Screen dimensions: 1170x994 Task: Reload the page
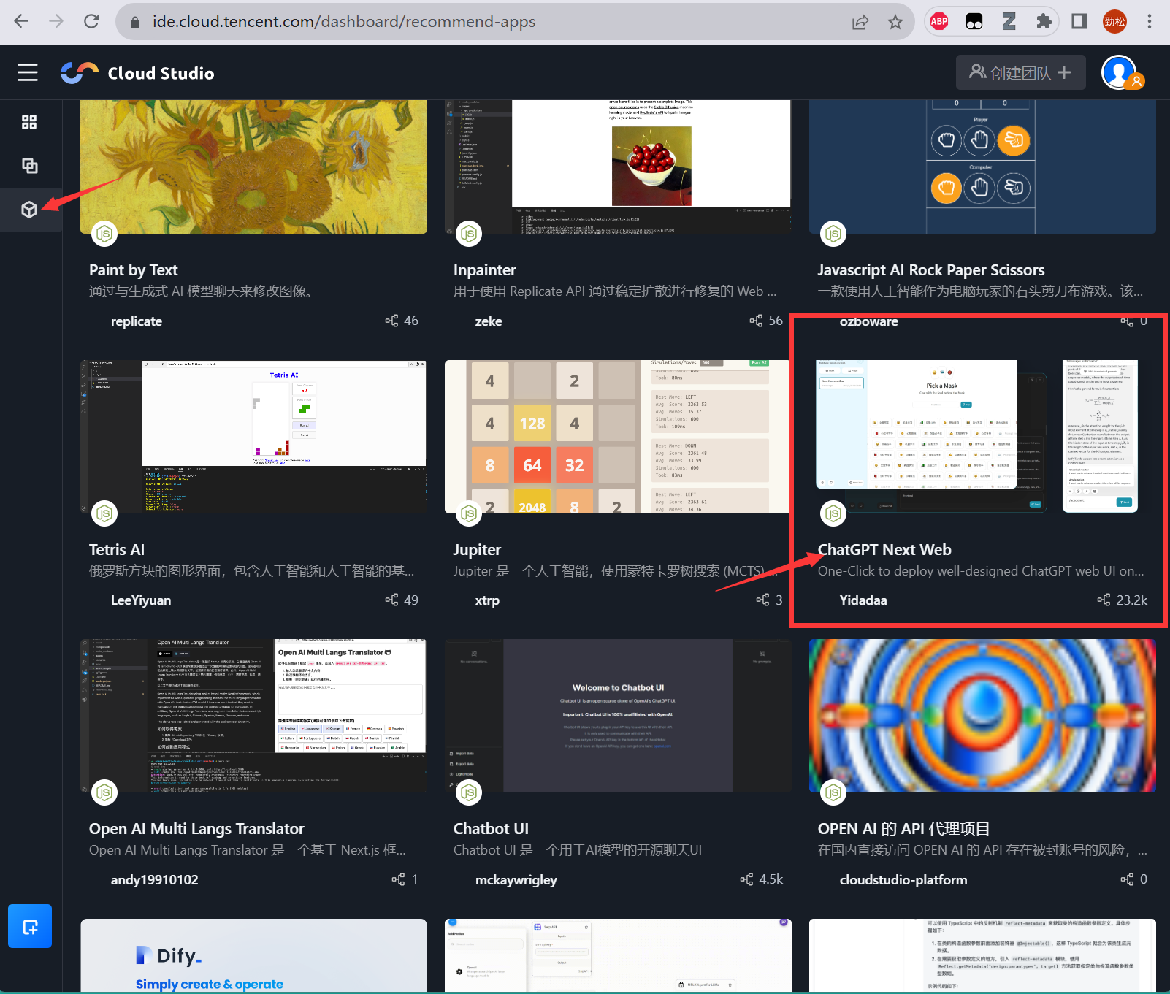tap(91, 21)
